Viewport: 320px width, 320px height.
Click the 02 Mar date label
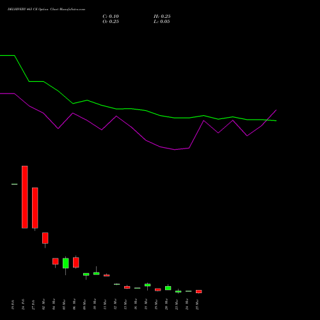pyautogui.click(x=44, y=305)
